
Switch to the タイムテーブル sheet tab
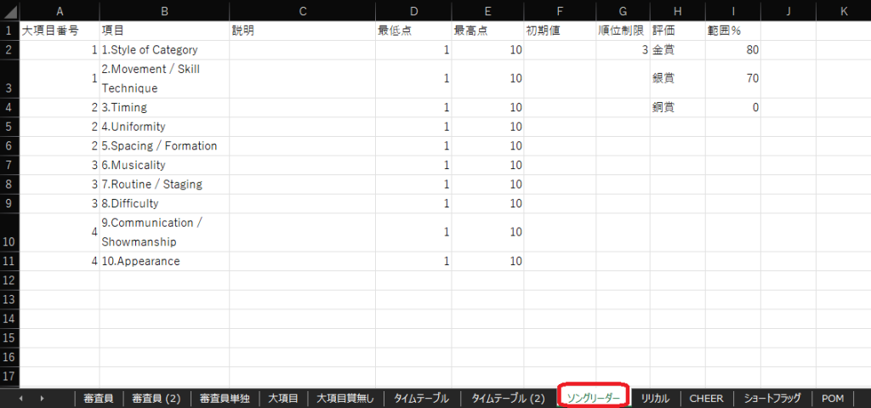(x=422, y=398)
